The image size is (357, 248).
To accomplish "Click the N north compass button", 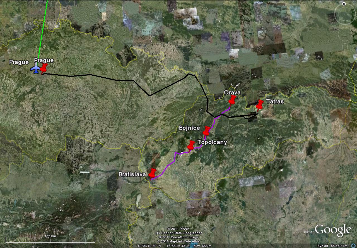I will (x=344, y=4).
